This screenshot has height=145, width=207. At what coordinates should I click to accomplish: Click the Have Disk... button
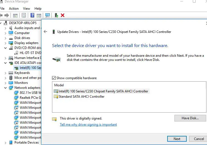point(190,118)
